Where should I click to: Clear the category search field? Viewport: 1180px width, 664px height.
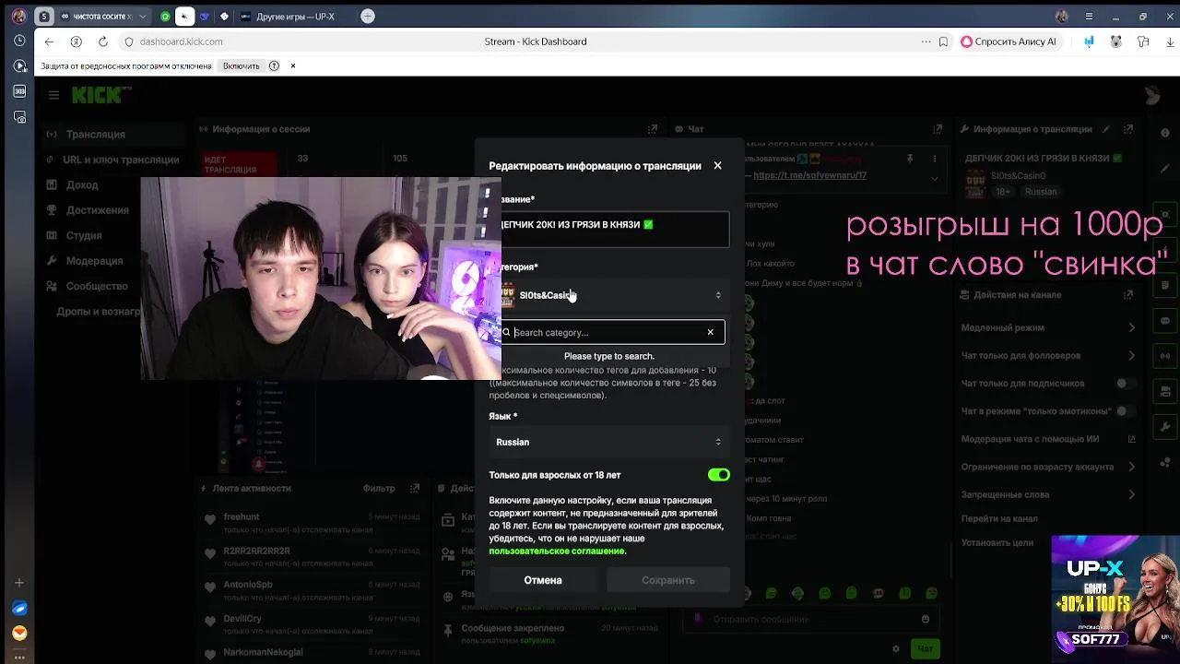pyautogui.click(x=710, y=332)
